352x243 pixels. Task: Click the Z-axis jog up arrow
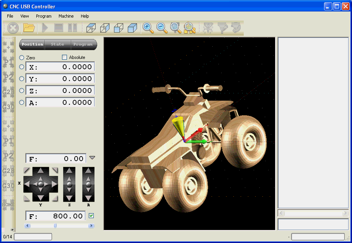[x=69, y=171]
